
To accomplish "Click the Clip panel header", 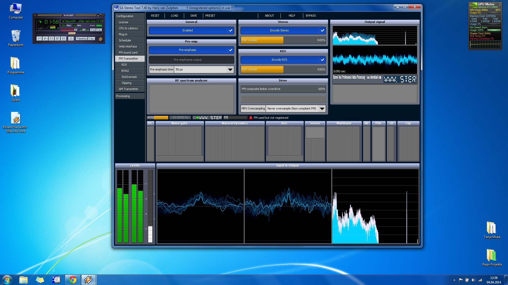I will (x=408, y=123).
